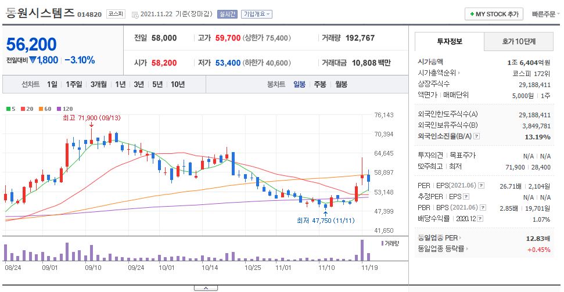
Task: Click the 고가 value 59,700
Action: point(228,38)
